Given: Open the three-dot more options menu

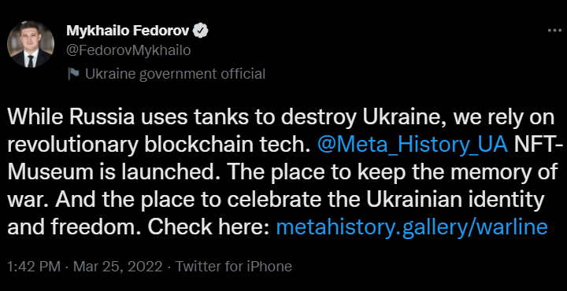Looking at the screenshot, I should click(554, 31).
